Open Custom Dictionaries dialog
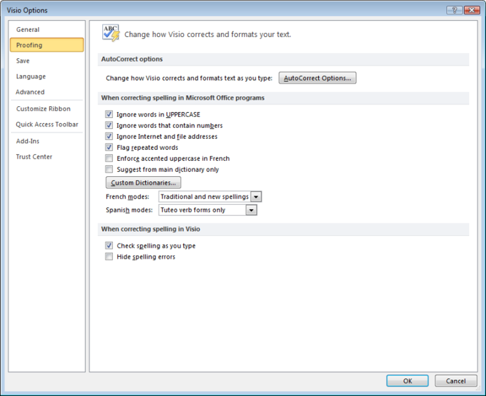The image size is (486, 396). point(143,183)
